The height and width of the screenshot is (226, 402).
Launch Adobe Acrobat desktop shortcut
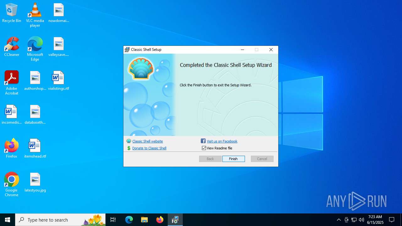[x=12, y=83]
